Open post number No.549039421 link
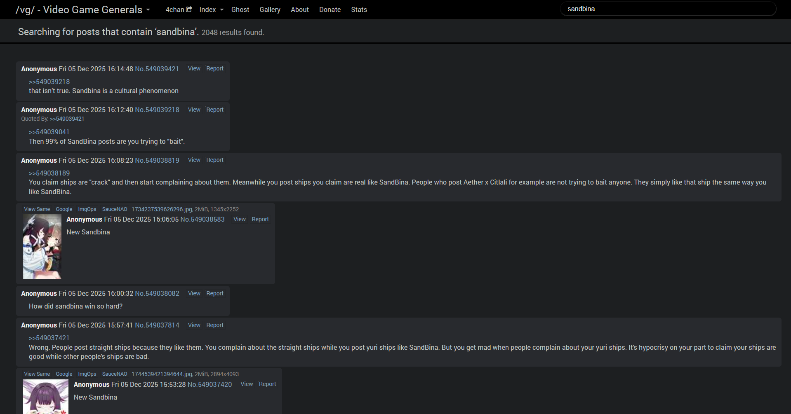 157,69
